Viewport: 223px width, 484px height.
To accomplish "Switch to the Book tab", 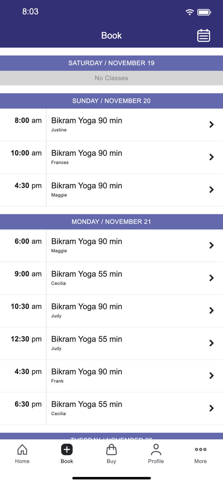I will coord(67,453).
